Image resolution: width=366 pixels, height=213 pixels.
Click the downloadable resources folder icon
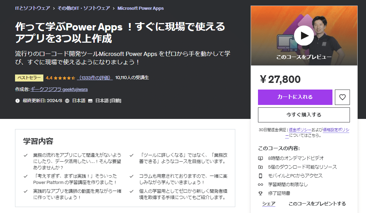[260, 167]
